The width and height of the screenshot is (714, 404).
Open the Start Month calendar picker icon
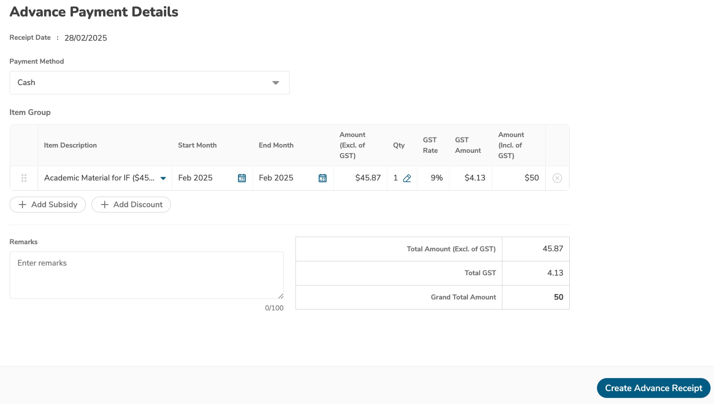tap(242, 178)
